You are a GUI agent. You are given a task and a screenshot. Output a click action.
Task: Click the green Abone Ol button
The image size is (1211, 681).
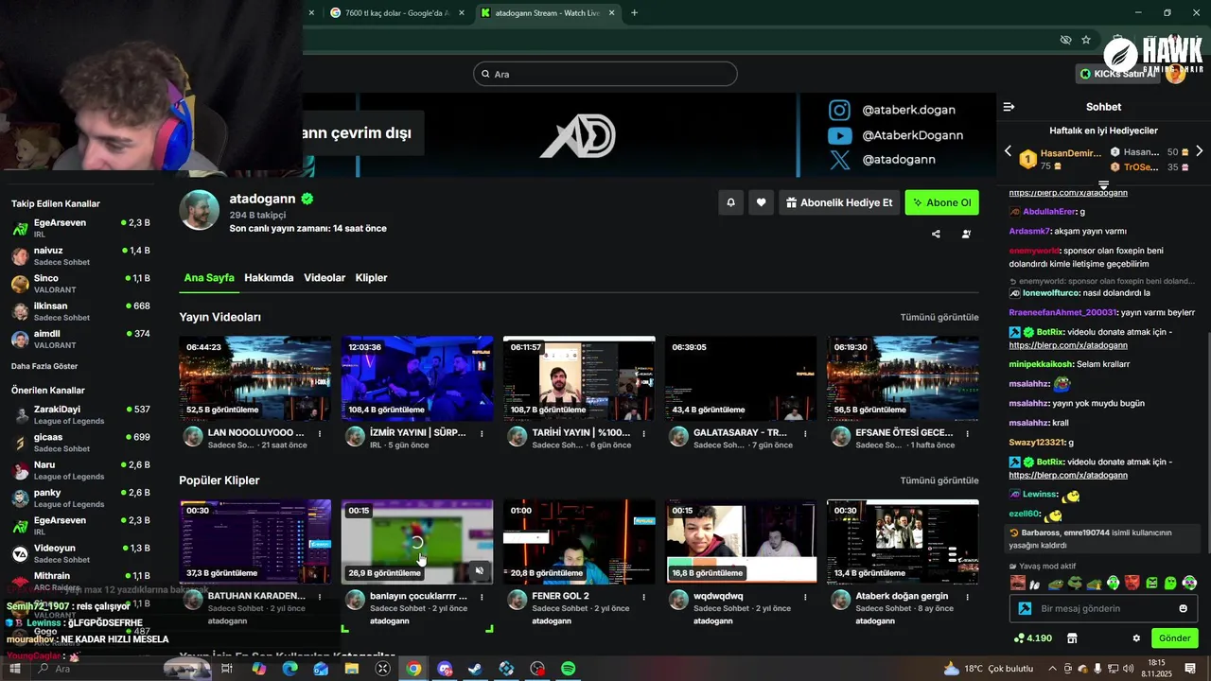(x=941, y=202)
